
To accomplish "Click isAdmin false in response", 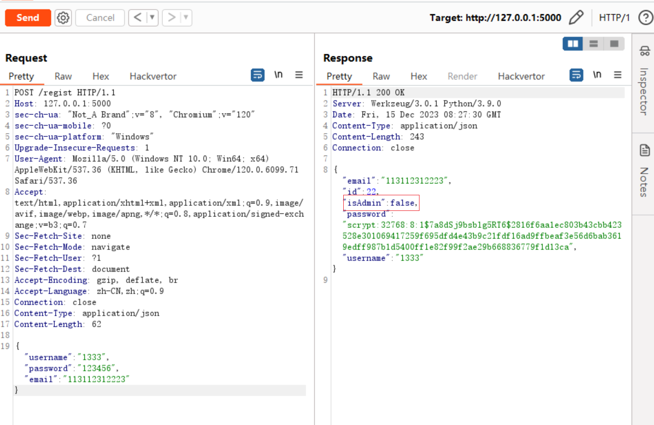I will [x=381, y=203].
